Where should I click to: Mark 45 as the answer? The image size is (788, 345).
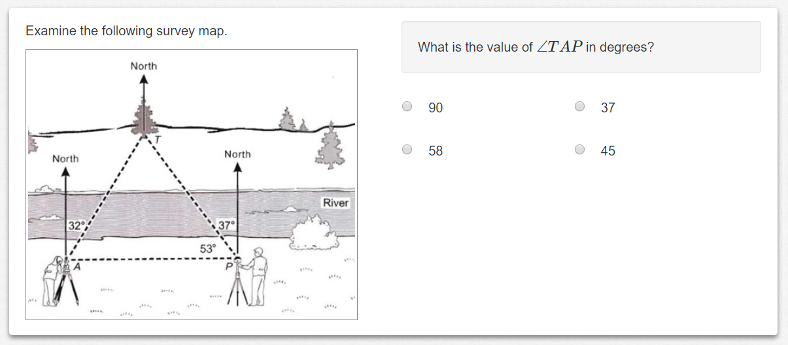tap(579, 150)
